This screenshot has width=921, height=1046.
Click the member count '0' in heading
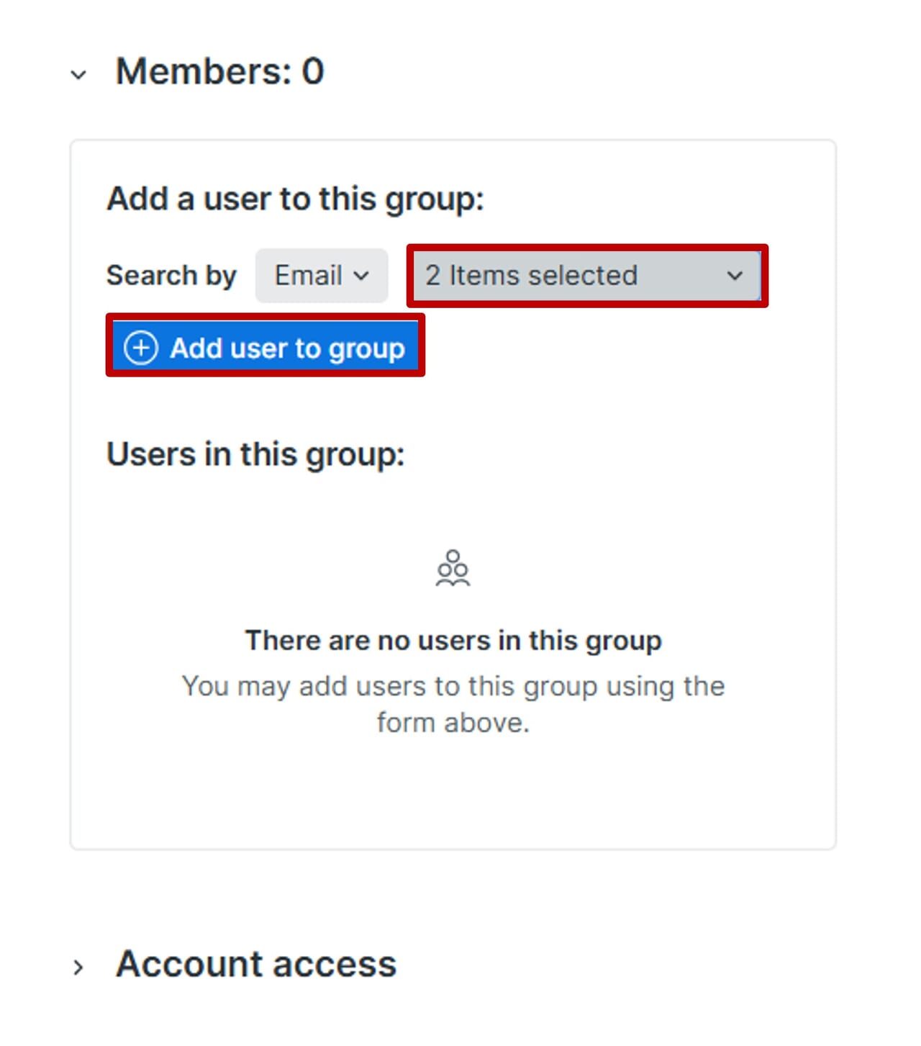(313, 71)
